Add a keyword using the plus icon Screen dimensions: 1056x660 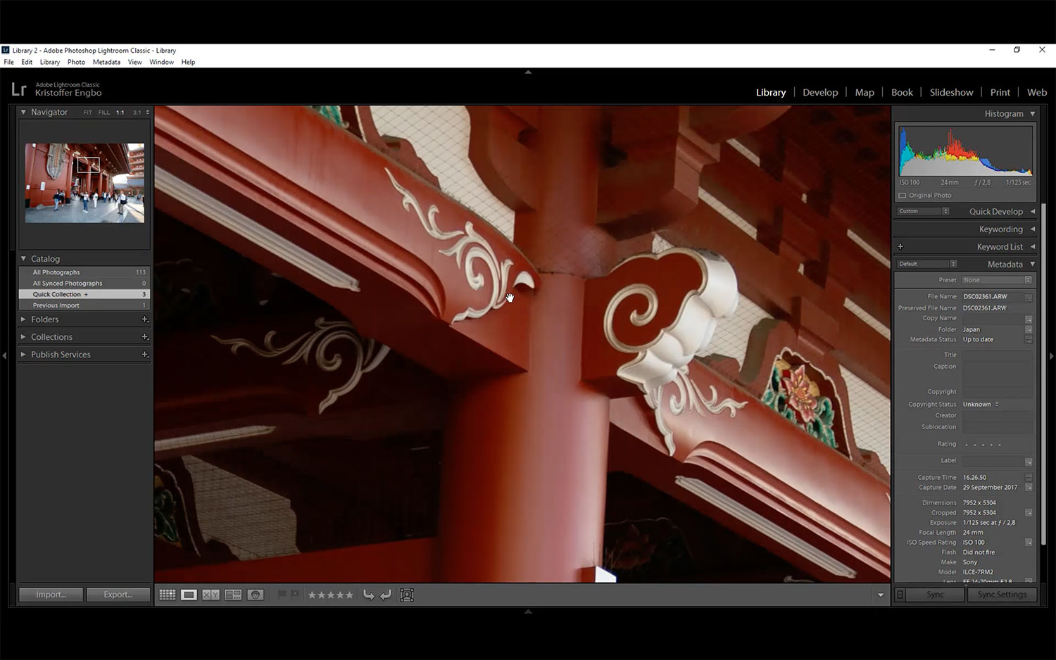(900, 246)
